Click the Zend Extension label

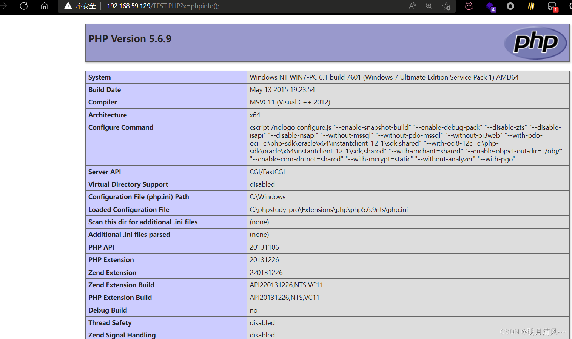[x=112, y=273]
